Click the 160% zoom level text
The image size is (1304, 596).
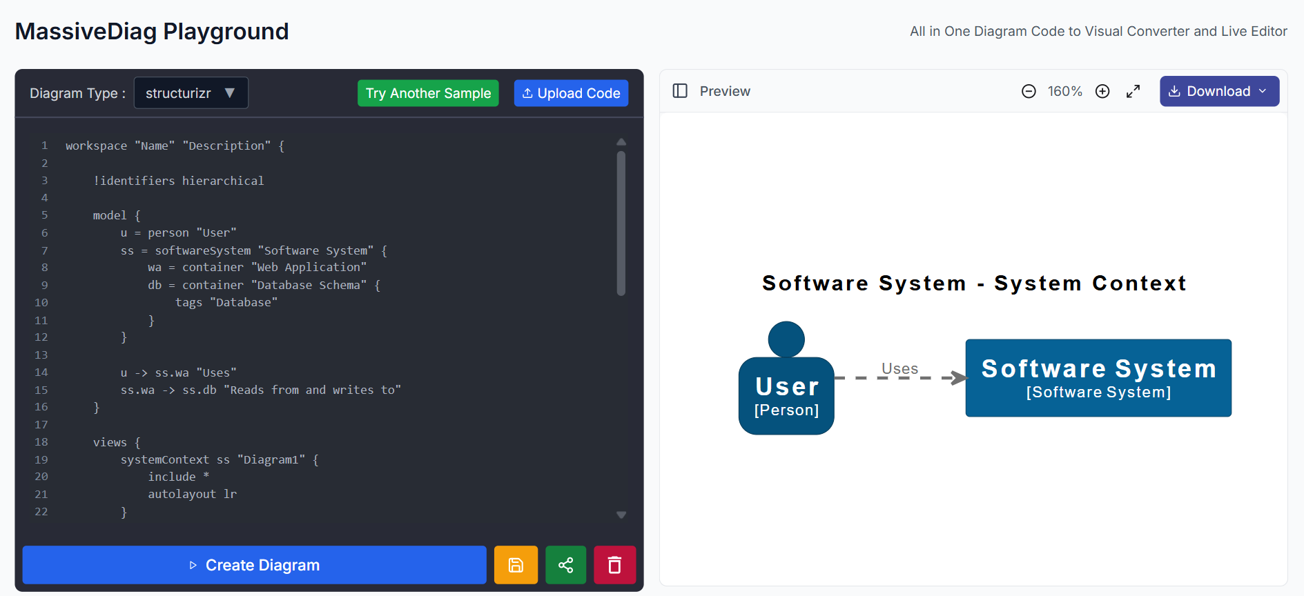[1065, 91]
